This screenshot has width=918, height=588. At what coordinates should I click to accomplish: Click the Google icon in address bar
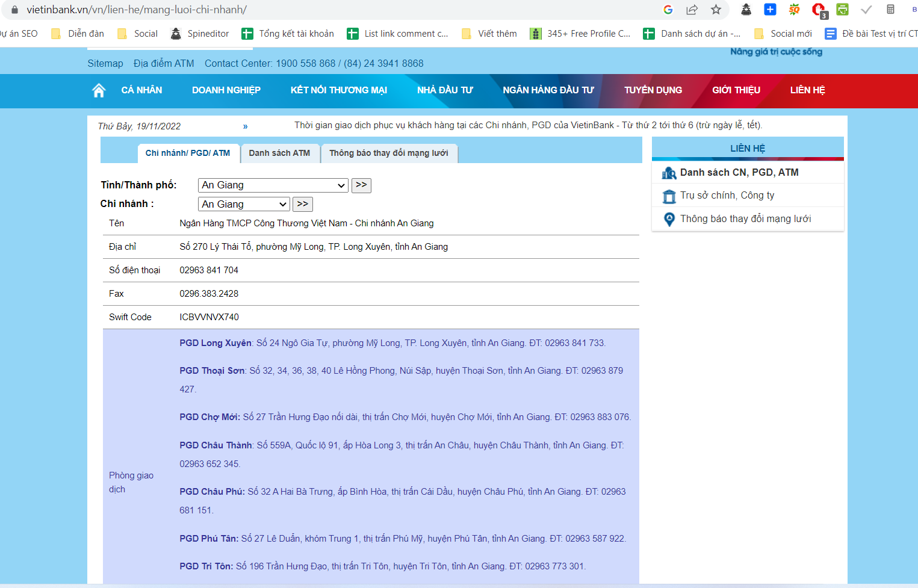(x=668, y=10)
